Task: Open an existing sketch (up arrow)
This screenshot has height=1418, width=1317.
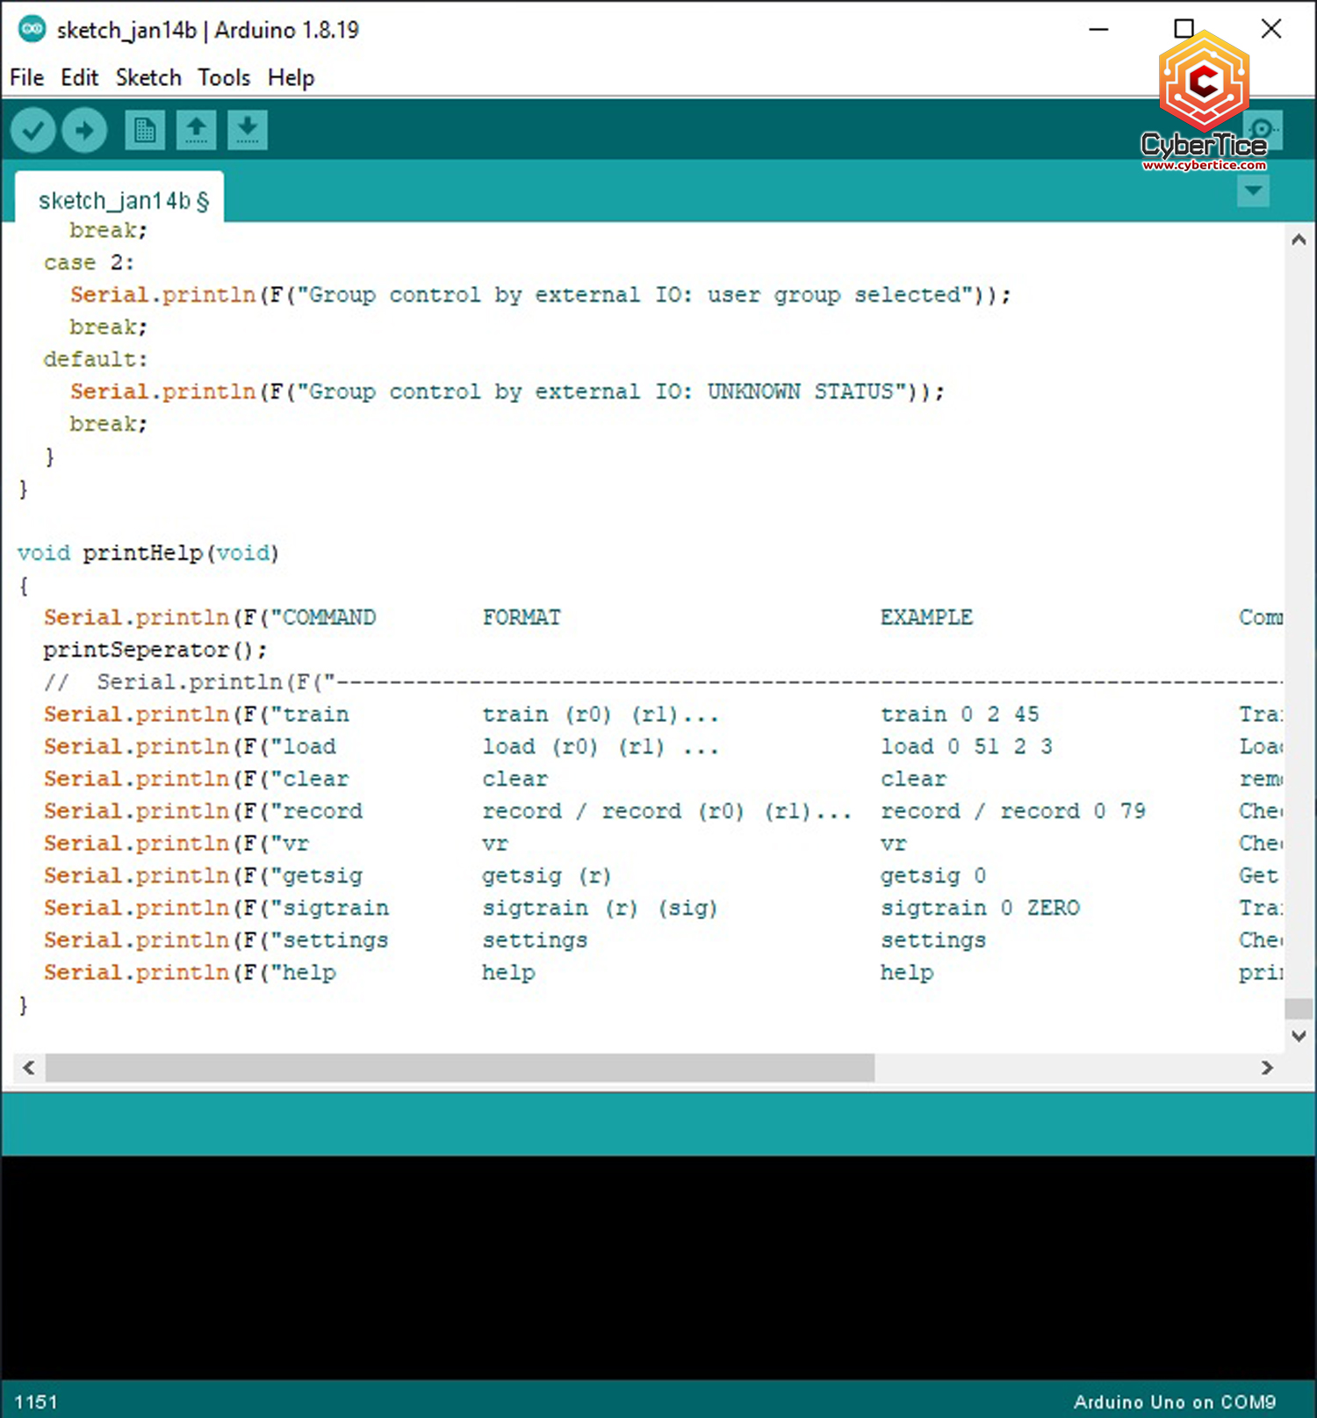Action: [x=196, y=131]
